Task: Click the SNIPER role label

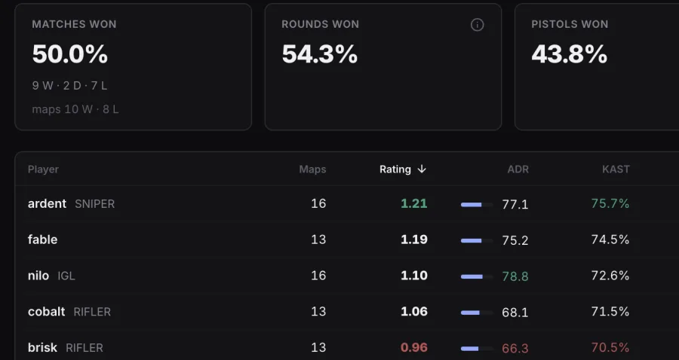Action: 95,204
